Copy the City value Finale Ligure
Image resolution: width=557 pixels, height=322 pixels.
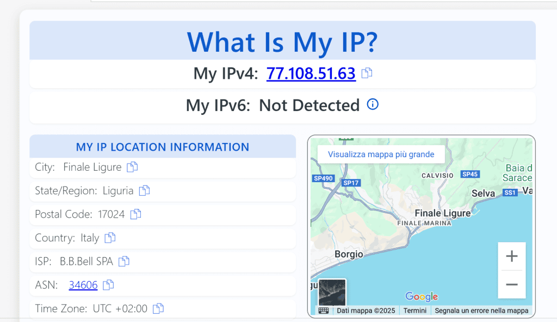pyautogui.click(x=132, y=167)
